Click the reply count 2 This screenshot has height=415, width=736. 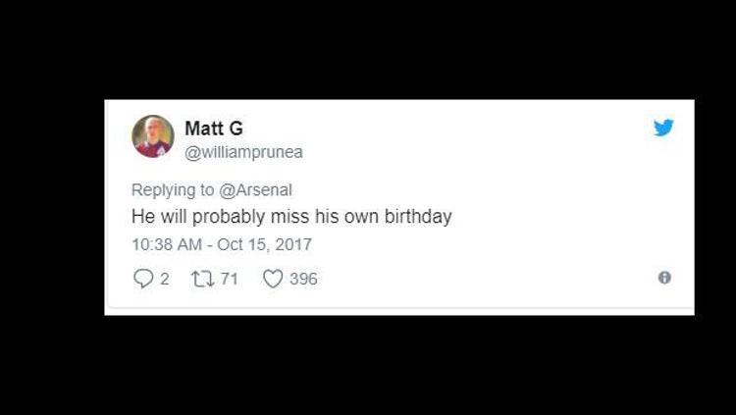coord(165,279)
